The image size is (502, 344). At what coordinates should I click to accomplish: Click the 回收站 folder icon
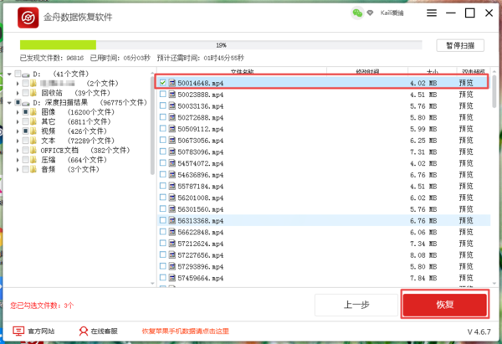point(33,93)
